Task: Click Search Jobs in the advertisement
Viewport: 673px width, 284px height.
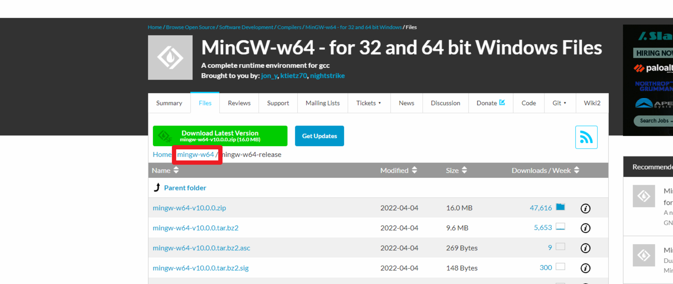Action: [x=654, y=121]
